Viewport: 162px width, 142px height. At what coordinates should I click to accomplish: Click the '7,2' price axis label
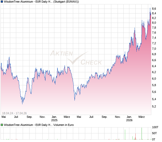[154, 43]
